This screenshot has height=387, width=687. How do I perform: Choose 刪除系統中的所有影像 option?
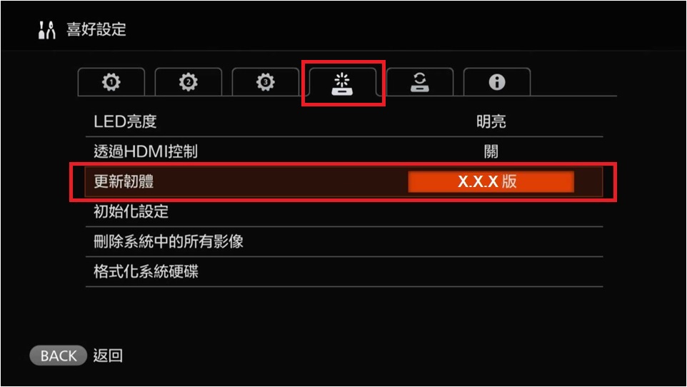[344, 241]
